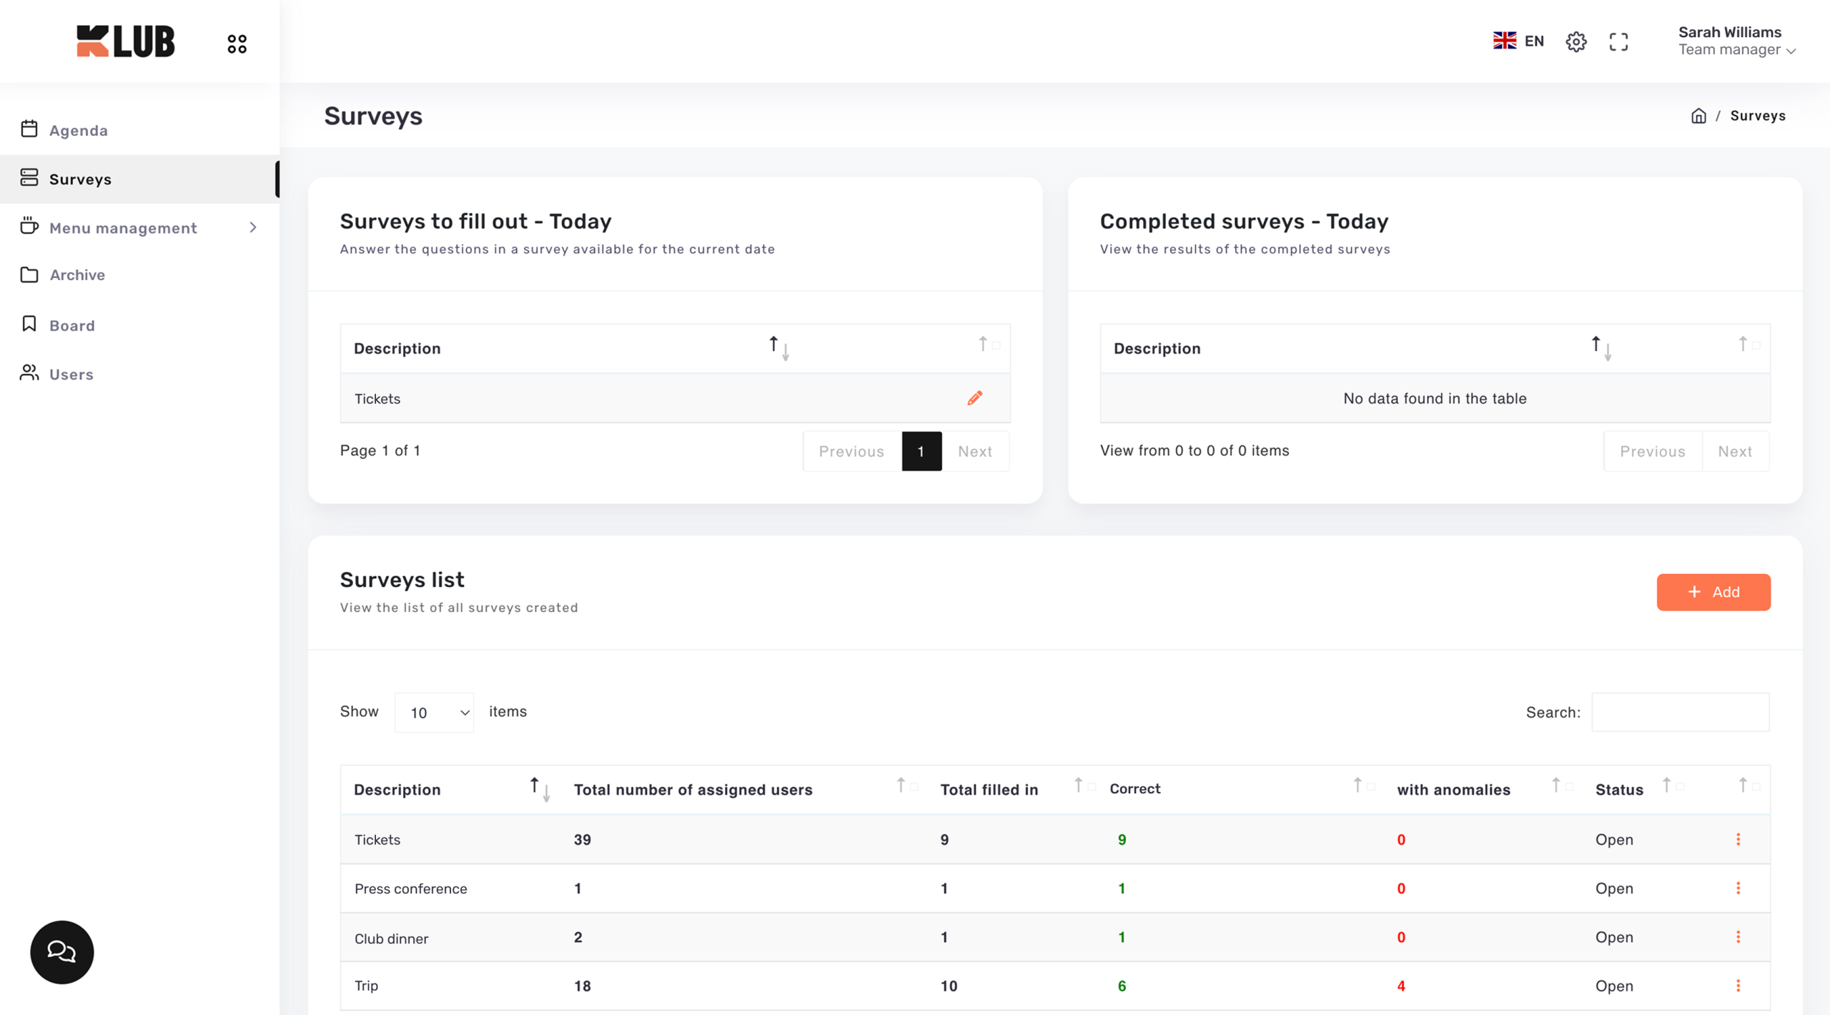This screenshot has width=1830, height=1015.
Task: Toggle fullscreen mode icon
Action: tap(1618, 41)
